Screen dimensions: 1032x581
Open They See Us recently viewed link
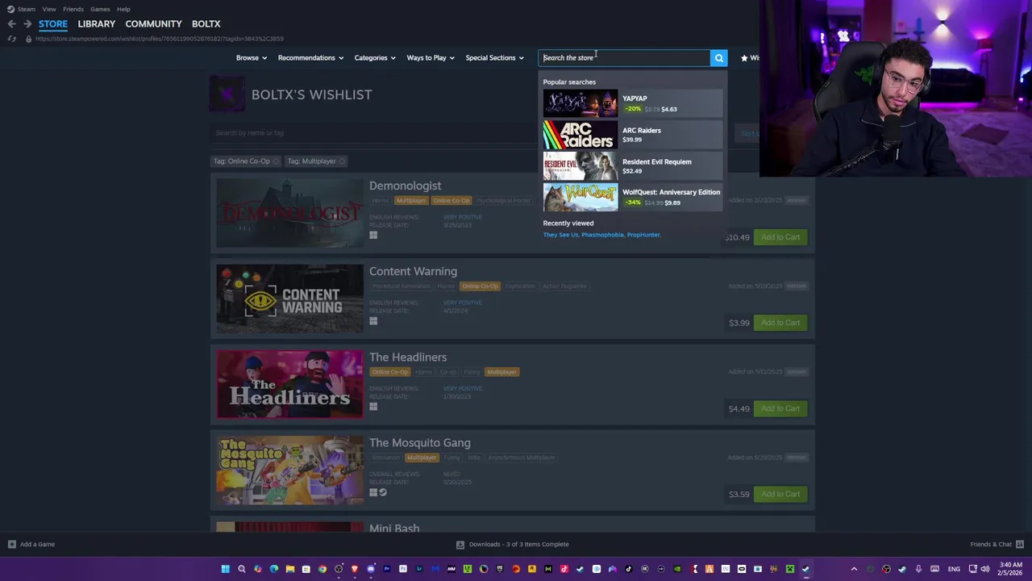click(560, 235)
